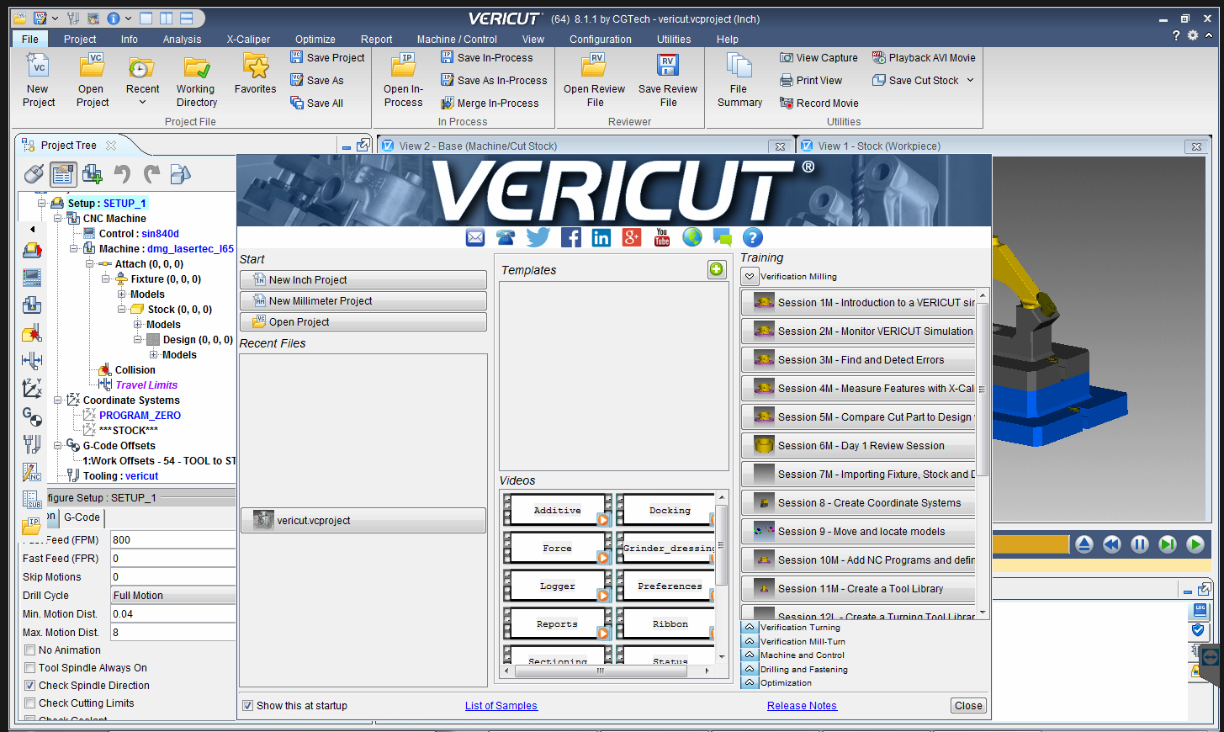Click the Working Directory icon
Image resolution: width=1224 pixels, height=732 pixels.
coord(196,66)
